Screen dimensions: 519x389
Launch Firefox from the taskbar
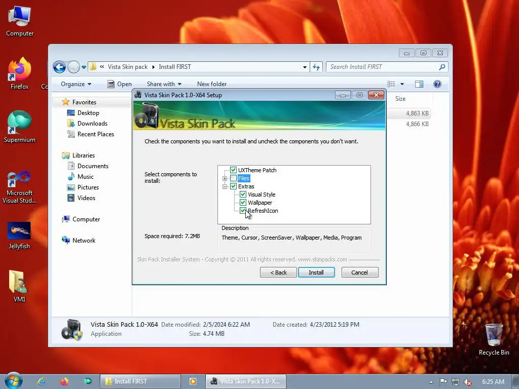click(64, 381)
